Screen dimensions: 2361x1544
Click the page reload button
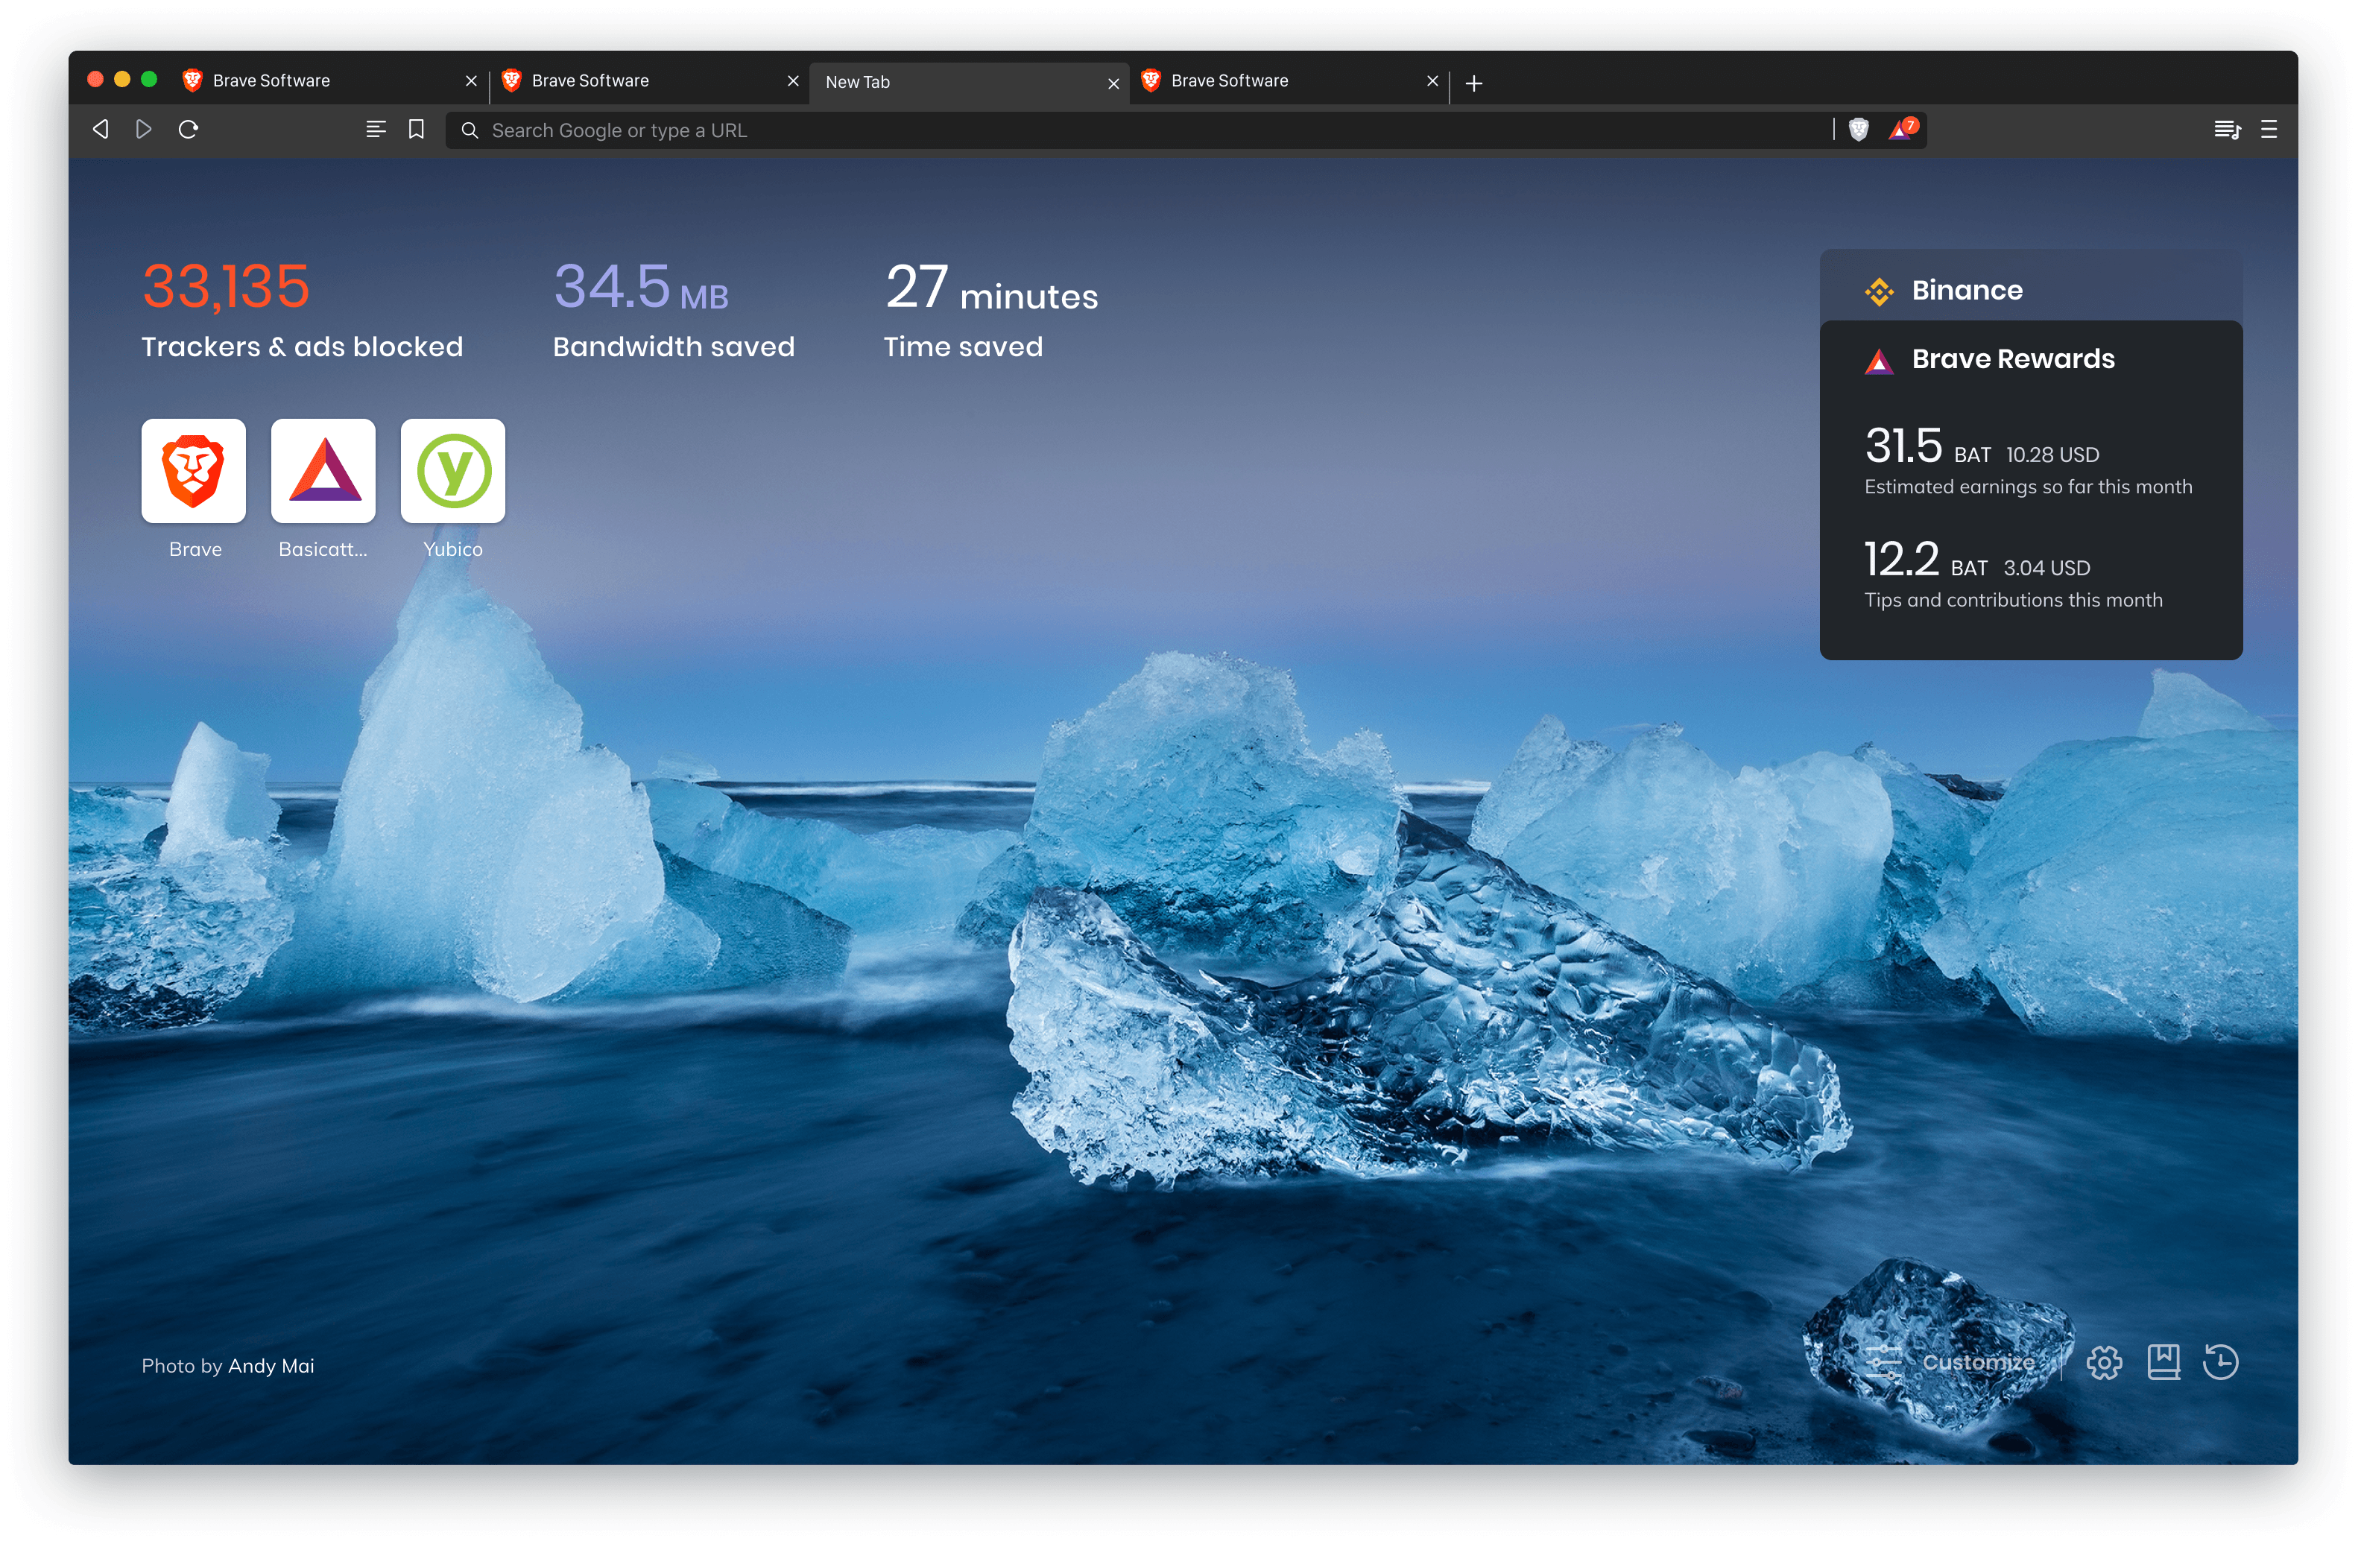[x=188, y=129]
